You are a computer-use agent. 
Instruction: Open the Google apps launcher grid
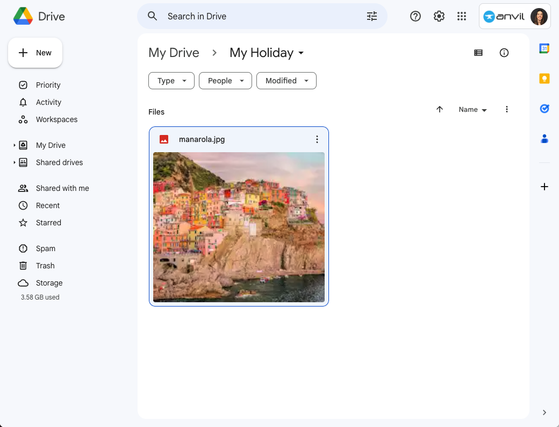click(461, 16)
